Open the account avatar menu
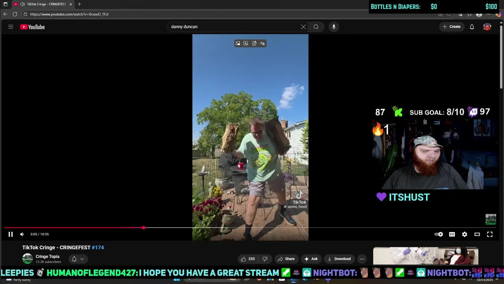 tap(487, 27)
